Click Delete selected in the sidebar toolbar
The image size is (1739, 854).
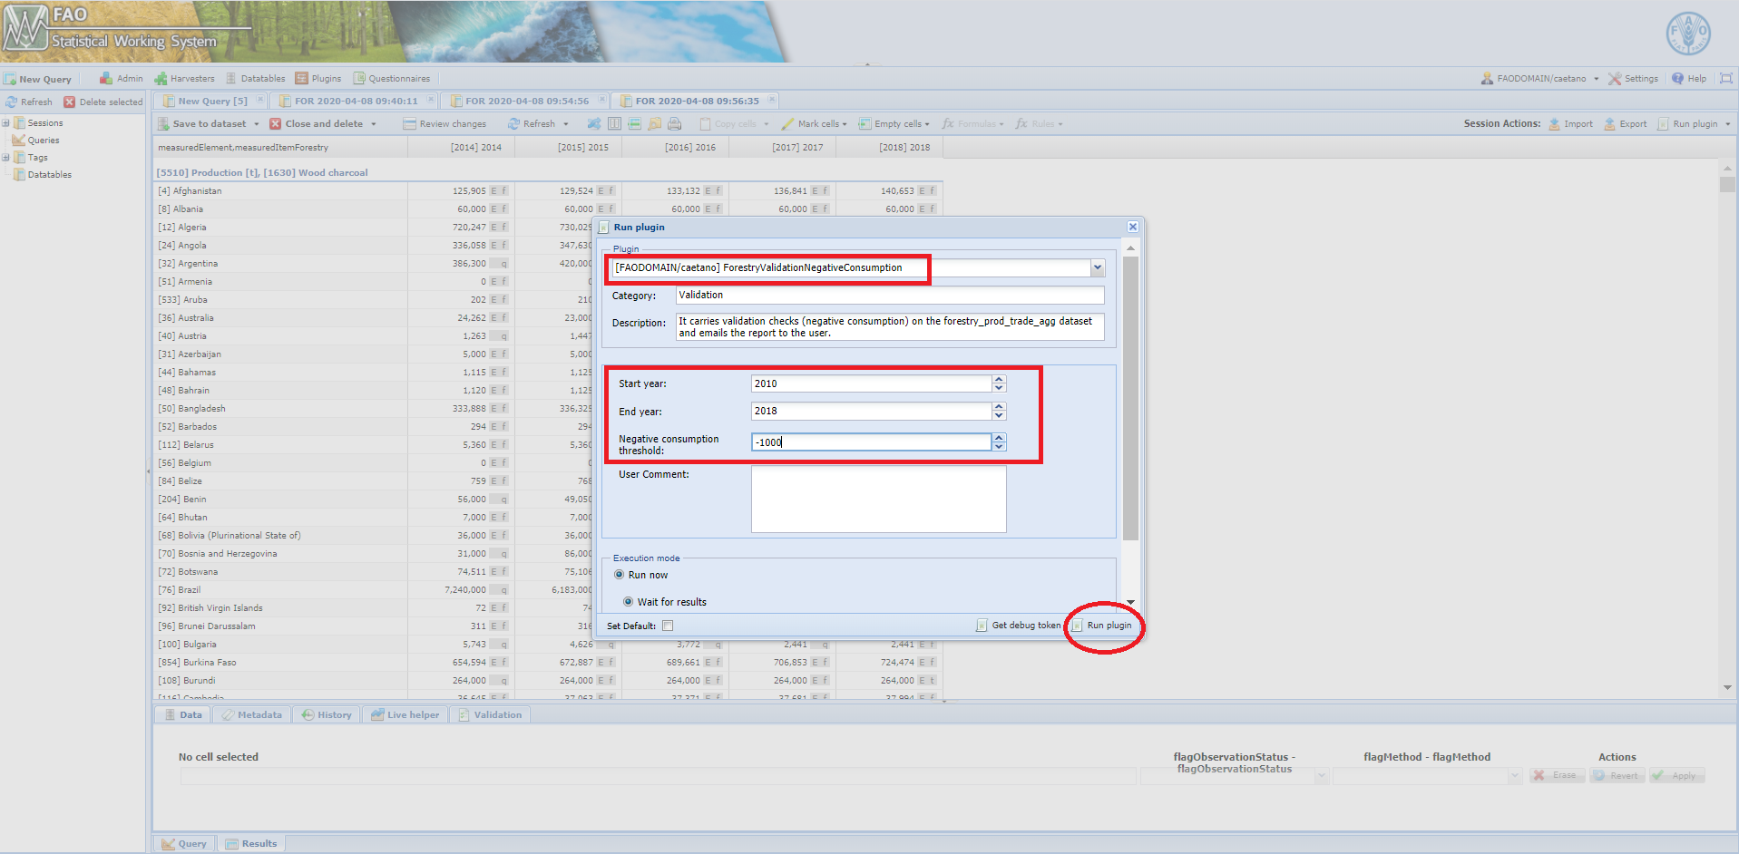pyautogui.click(x=103, y=102)
